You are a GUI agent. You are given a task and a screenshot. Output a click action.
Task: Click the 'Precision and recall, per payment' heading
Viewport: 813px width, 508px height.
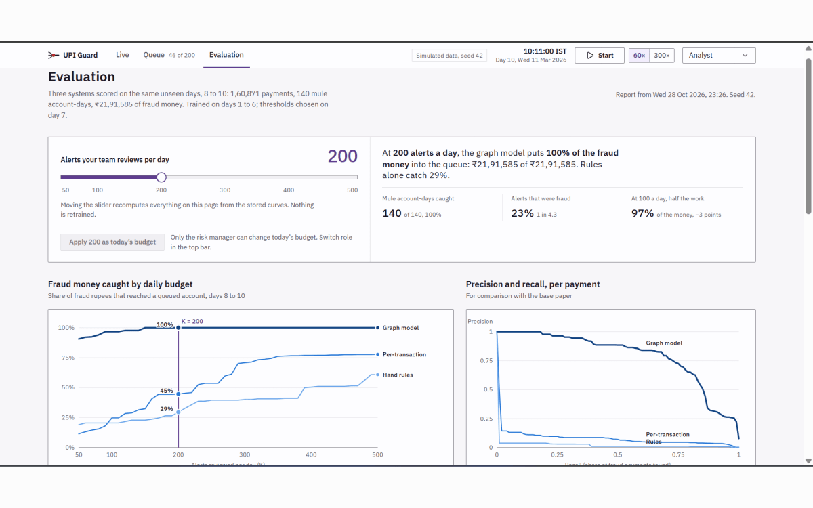(533, 284)
